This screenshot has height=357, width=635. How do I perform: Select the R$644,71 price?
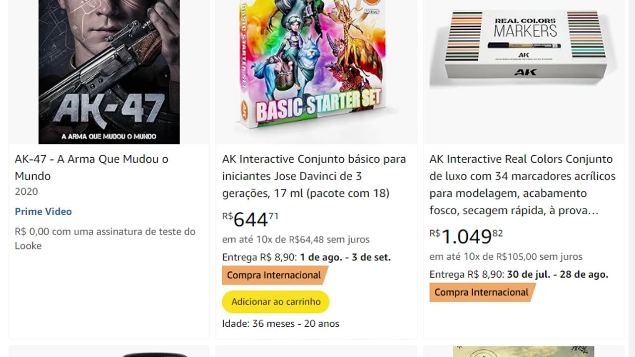pos(251,219)
